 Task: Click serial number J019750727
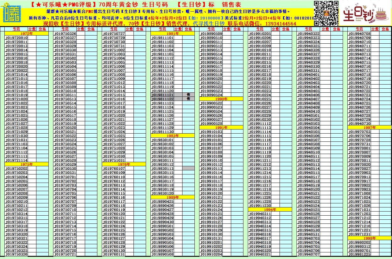(114, 34)
